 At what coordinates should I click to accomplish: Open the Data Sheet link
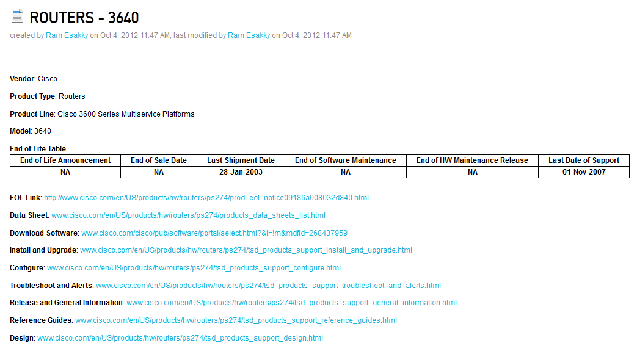(x=188, y=215)
